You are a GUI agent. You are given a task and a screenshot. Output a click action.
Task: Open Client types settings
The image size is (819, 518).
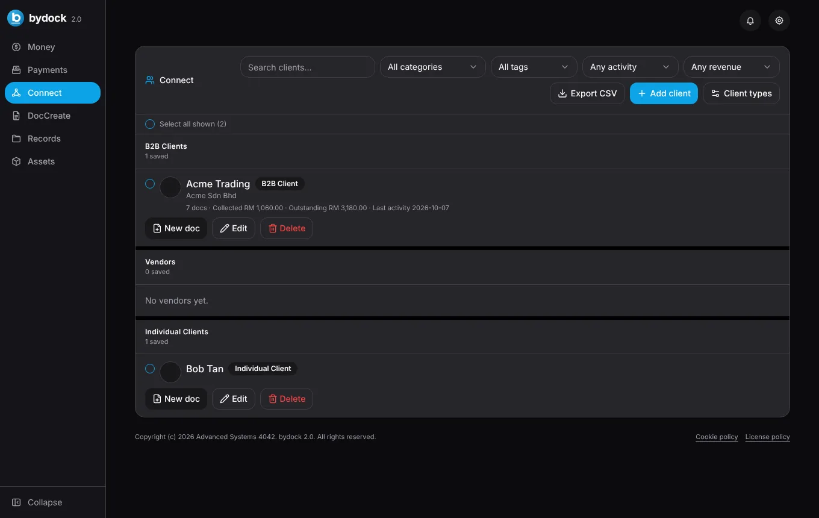pyautogui.click(x=741, y=93)
